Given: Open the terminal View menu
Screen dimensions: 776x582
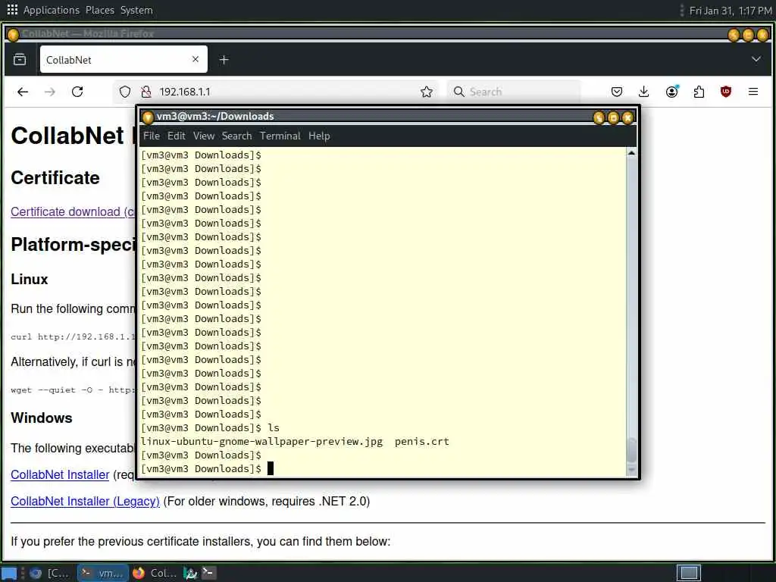Looking at the screenshot, I should pyautogui.click(x=203, y=136).
